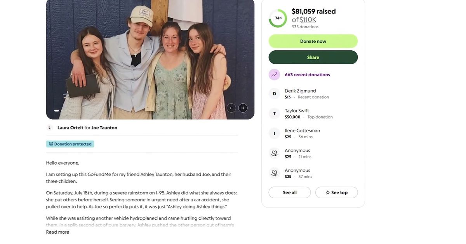The height and width of the screenshot is (244, 466).
Task: Click first Anonymous donor heart icon
Action: 274,153
